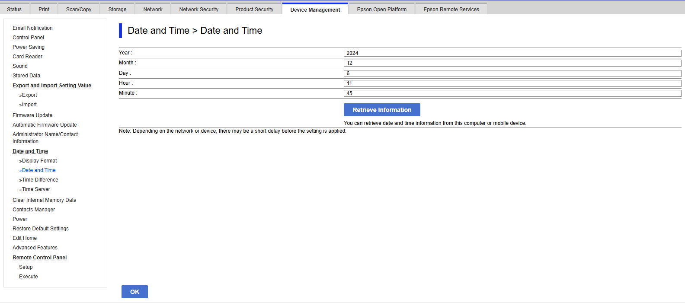Click the Year input field
This screenshot has width=685, height=303.
click(x=512, y=53)
